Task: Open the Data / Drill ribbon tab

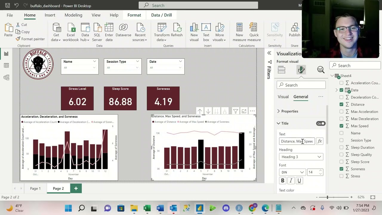Action: coord(161,15)
